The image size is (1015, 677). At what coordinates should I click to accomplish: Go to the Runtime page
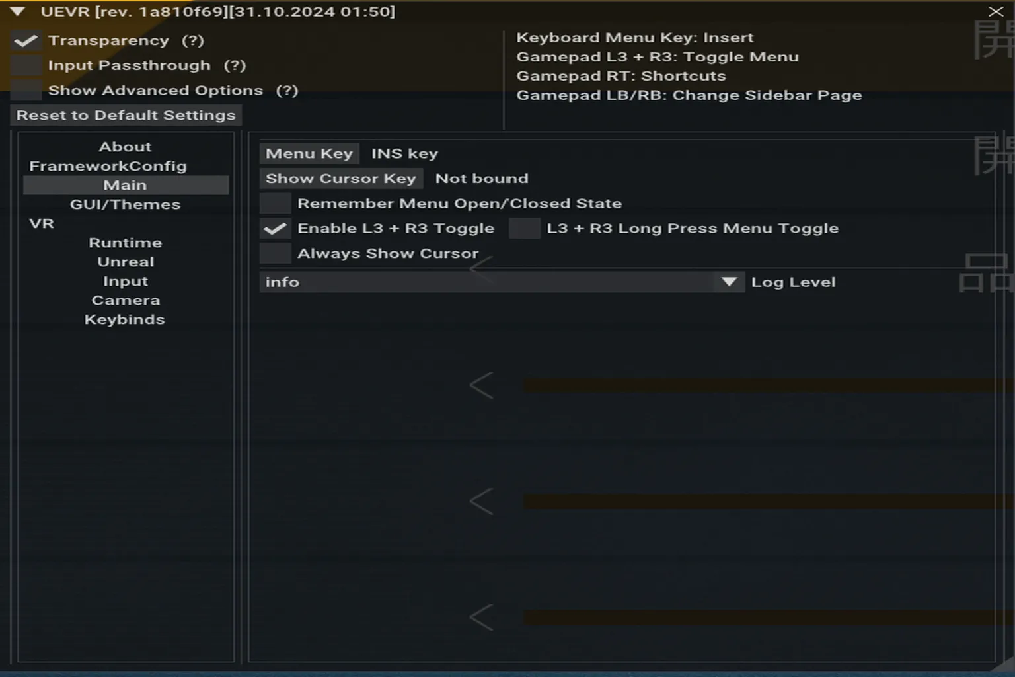tap(126, 243)
